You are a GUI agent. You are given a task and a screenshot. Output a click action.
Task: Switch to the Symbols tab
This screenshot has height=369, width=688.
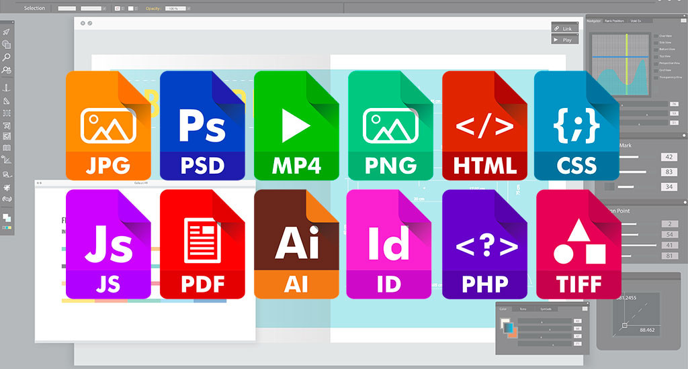546,309
